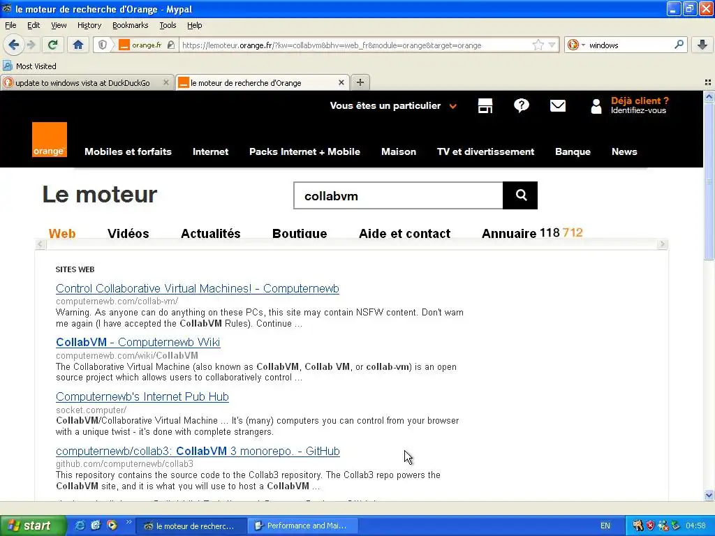This screenshot has height=536, width=715.
Task: Open the Downloads arrow button
Action: (x=702, y=45)
